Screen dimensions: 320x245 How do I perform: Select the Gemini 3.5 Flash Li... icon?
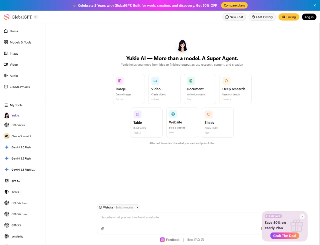pyautogui.click(x=7, y=170)
